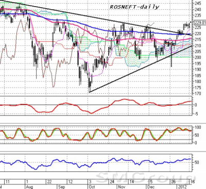Click the Nov month label
Viewport: 206px width, 189px height.
tap(122, 187)
